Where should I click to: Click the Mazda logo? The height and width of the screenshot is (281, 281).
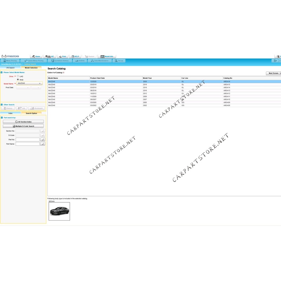tap(10, 57)
